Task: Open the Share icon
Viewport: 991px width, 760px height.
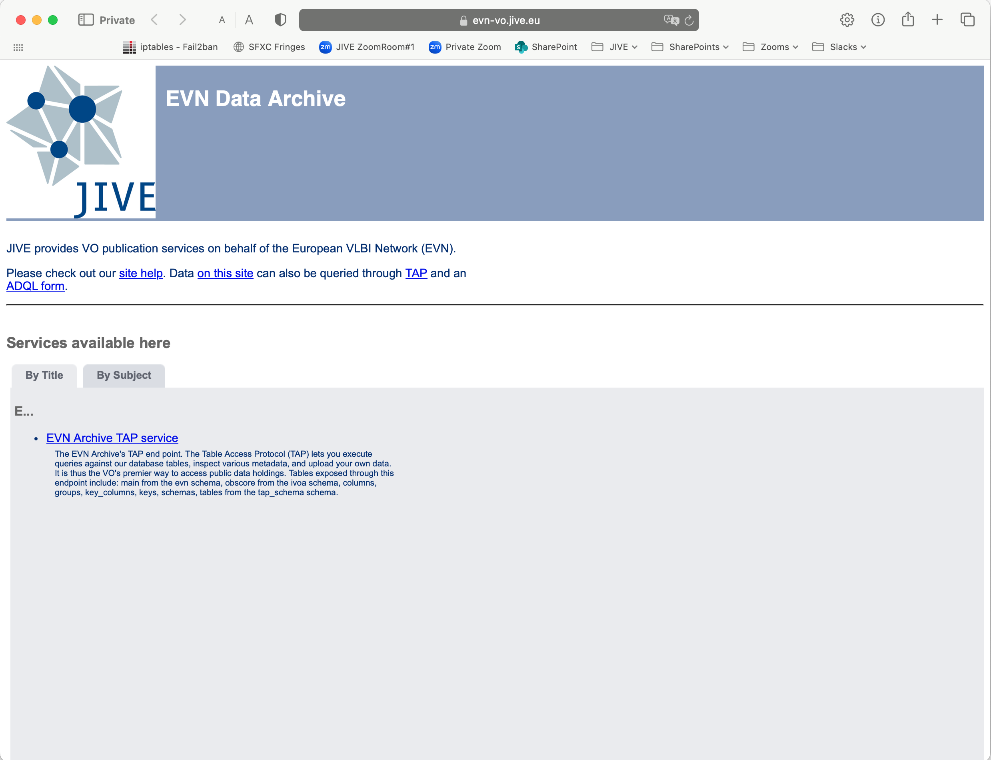Action: coord(907,20)
